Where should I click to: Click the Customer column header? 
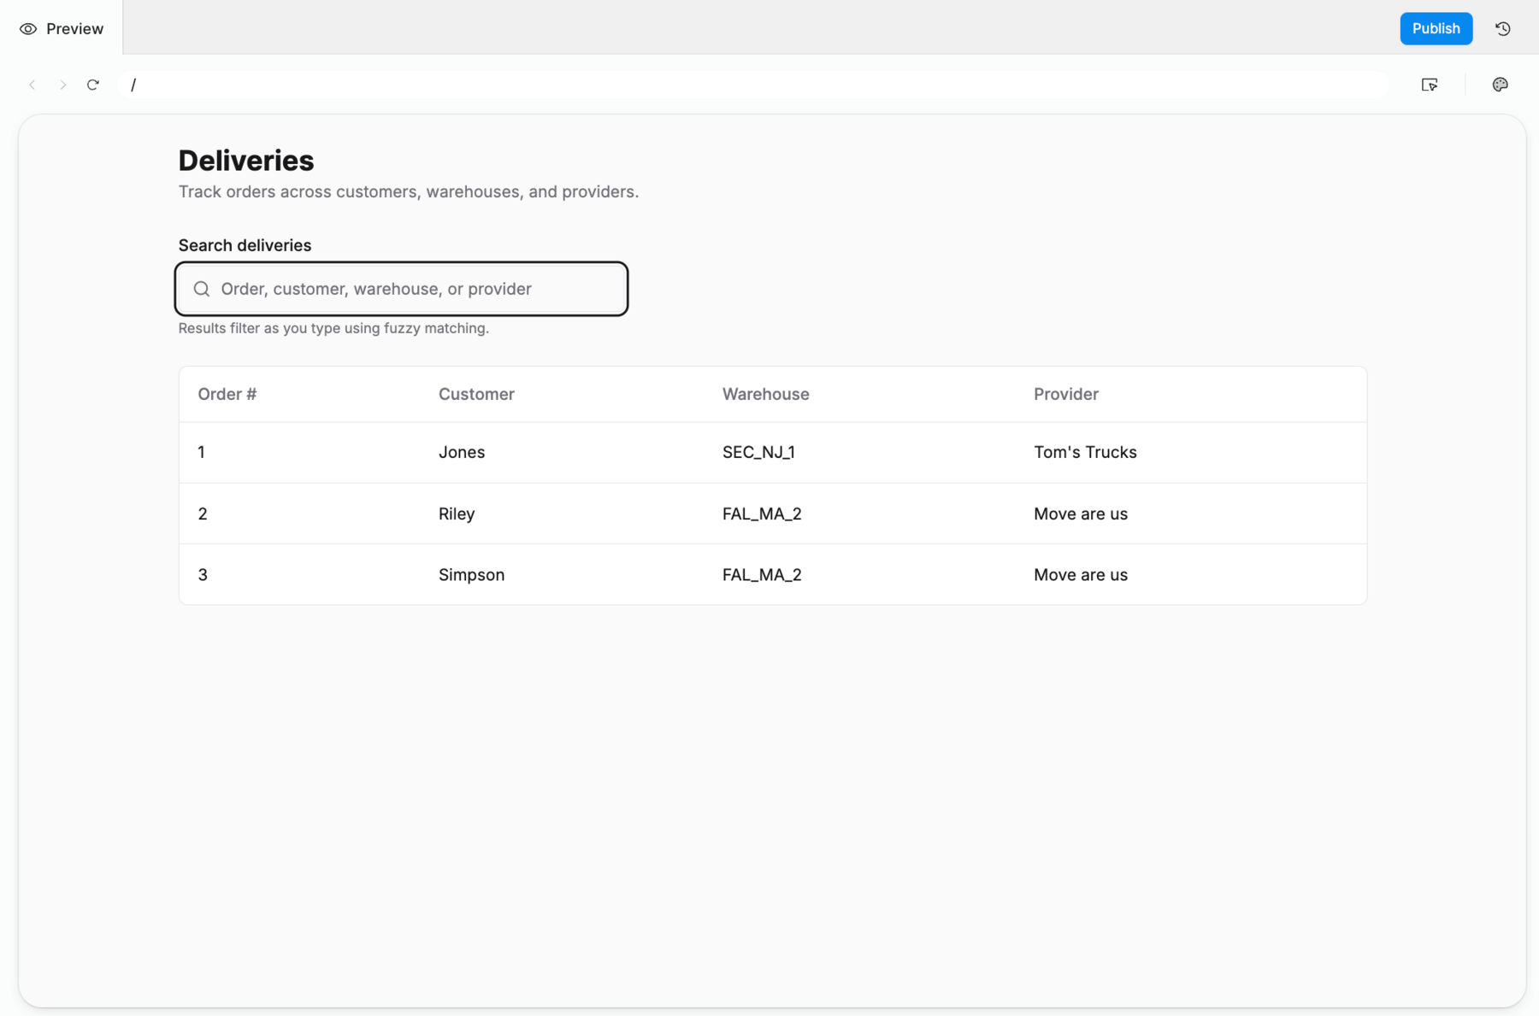[476, 394]
